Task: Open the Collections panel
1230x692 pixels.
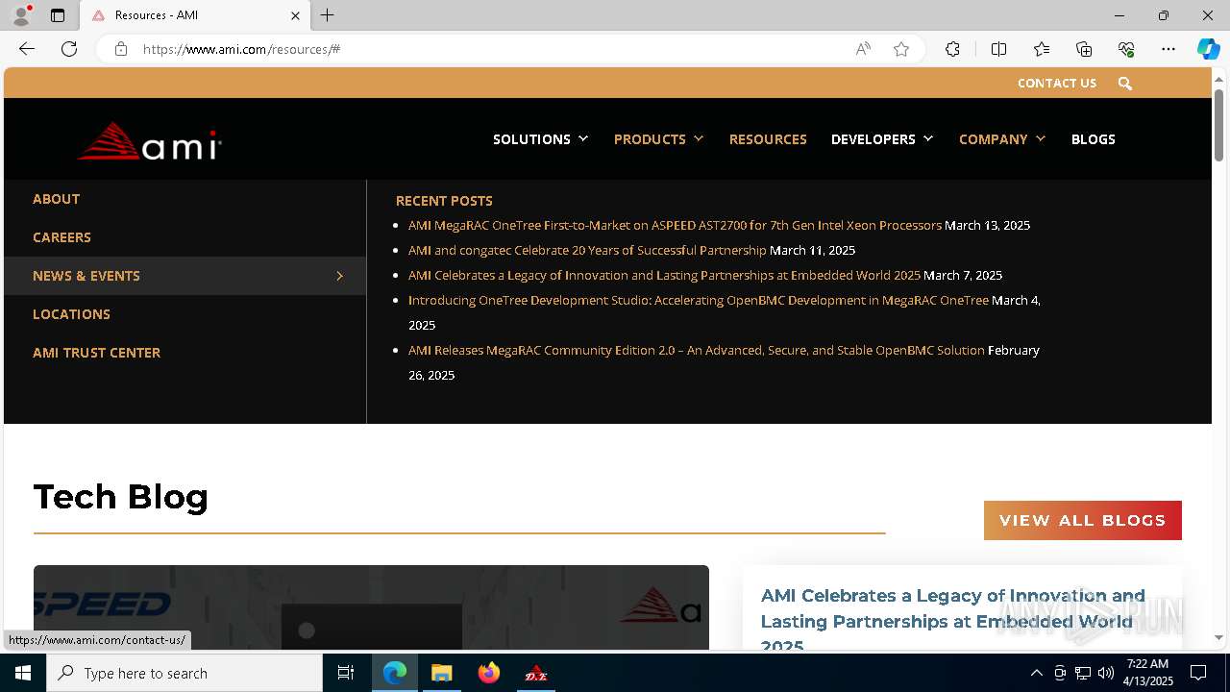Action: tap(1084, 49)
